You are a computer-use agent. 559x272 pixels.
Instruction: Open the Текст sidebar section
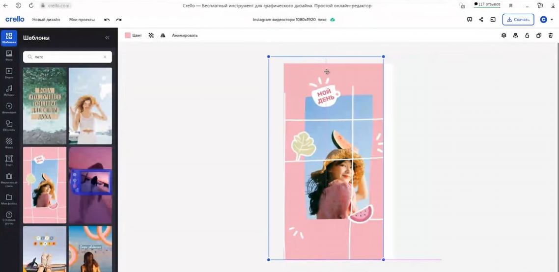9,161
